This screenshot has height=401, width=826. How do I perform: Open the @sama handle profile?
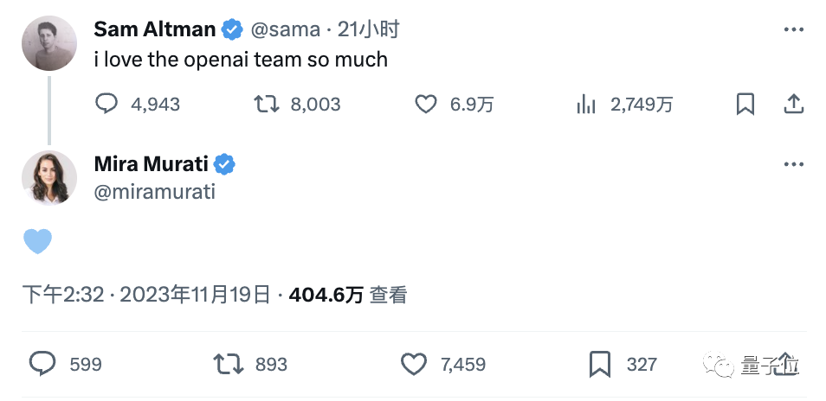[x=285, y=29]
